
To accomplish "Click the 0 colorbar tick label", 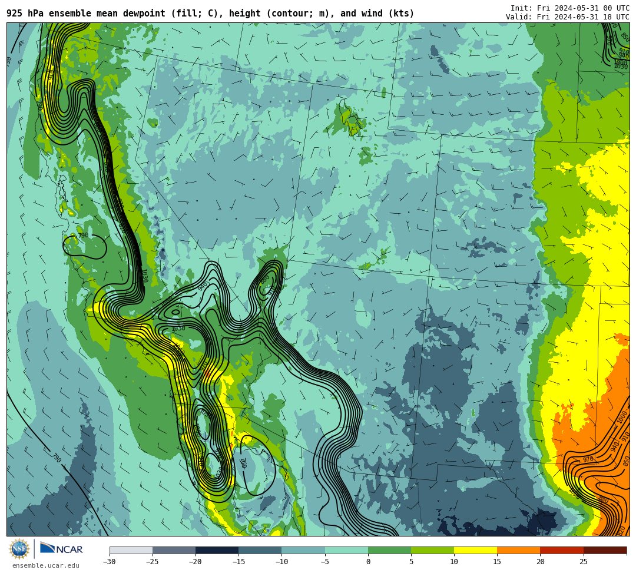I will pos(368,562).
